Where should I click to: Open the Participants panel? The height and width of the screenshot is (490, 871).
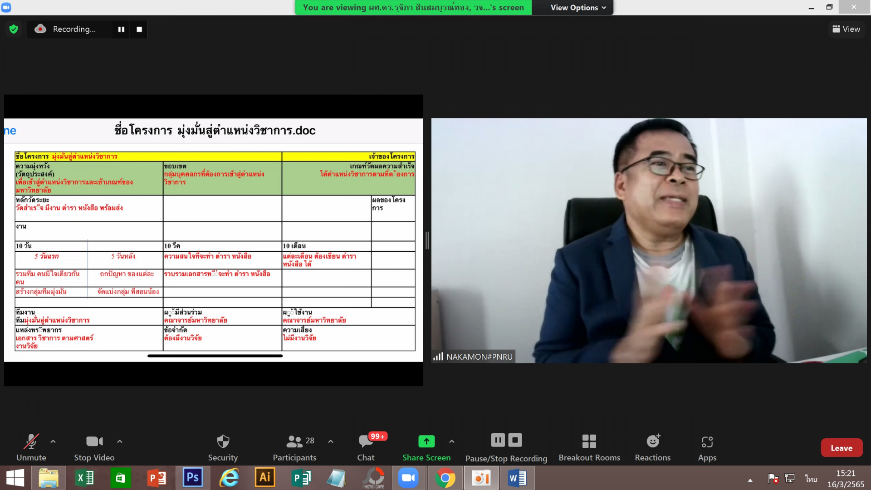[295, 448]
